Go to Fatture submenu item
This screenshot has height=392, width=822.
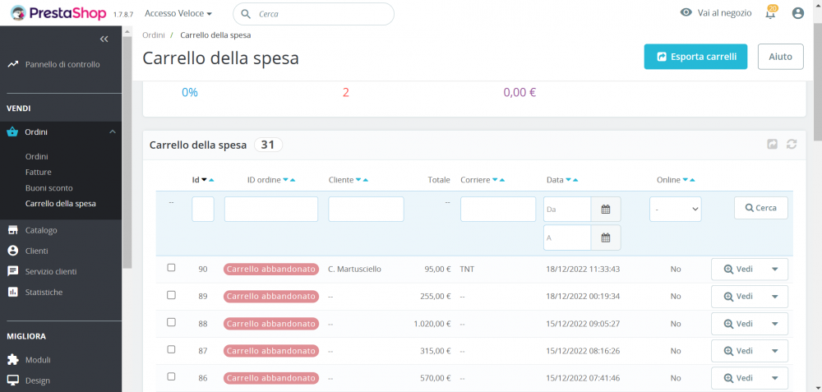point(39,172)
